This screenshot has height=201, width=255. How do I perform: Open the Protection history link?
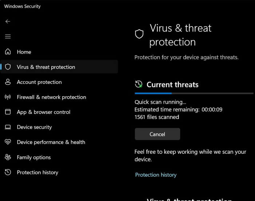[156, 175]
